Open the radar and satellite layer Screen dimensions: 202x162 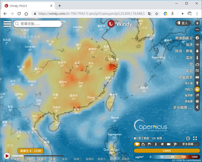click(x=197, y=38)
